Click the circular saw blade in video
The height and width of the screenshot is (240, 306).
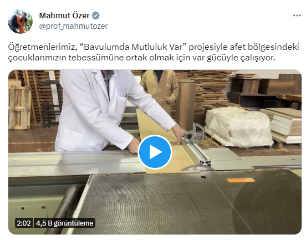click(197, 168)
